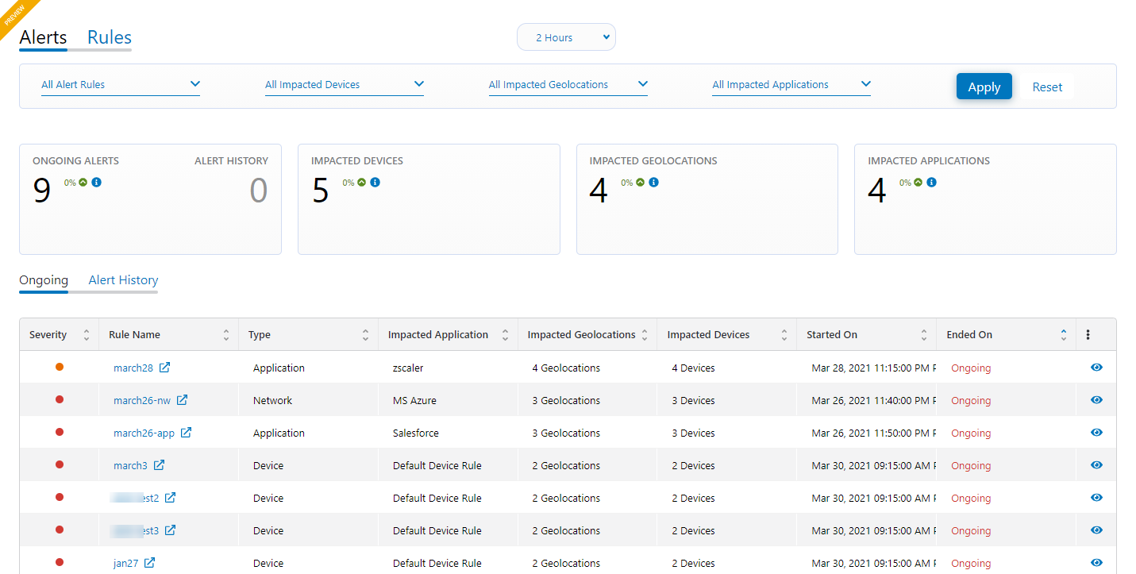Click the Reset button
This screenshot has width=1136, height=574.
[1047, 87]
